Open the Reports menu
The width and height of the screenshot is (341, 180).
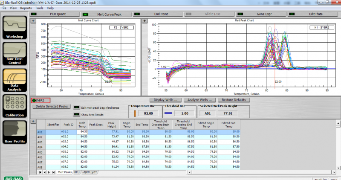pos(26,8)
